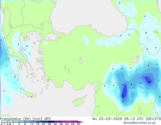Viewport: 161px width, 125px height.
Task: Click the '15' legend scale label
Action: pos(38,124)
